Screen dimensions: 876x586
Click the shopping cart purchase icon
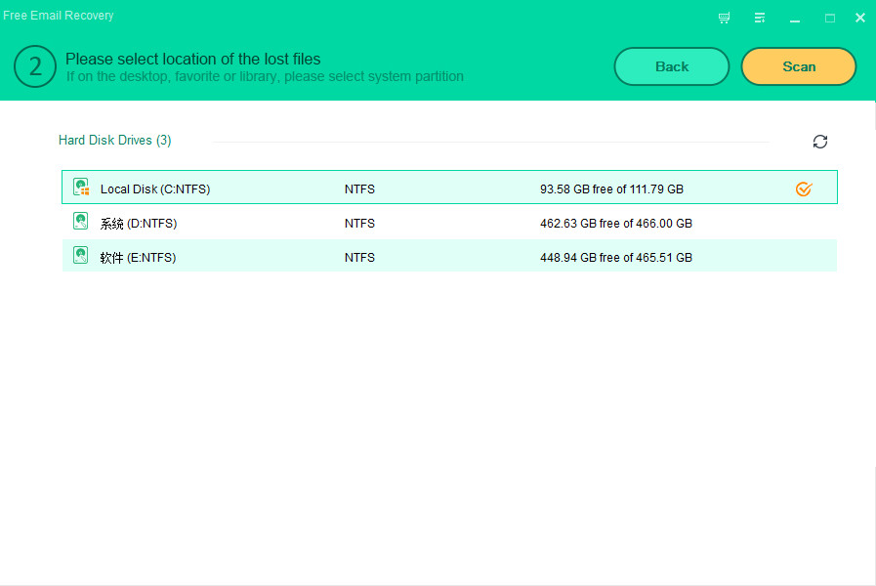tap(724, 18)
